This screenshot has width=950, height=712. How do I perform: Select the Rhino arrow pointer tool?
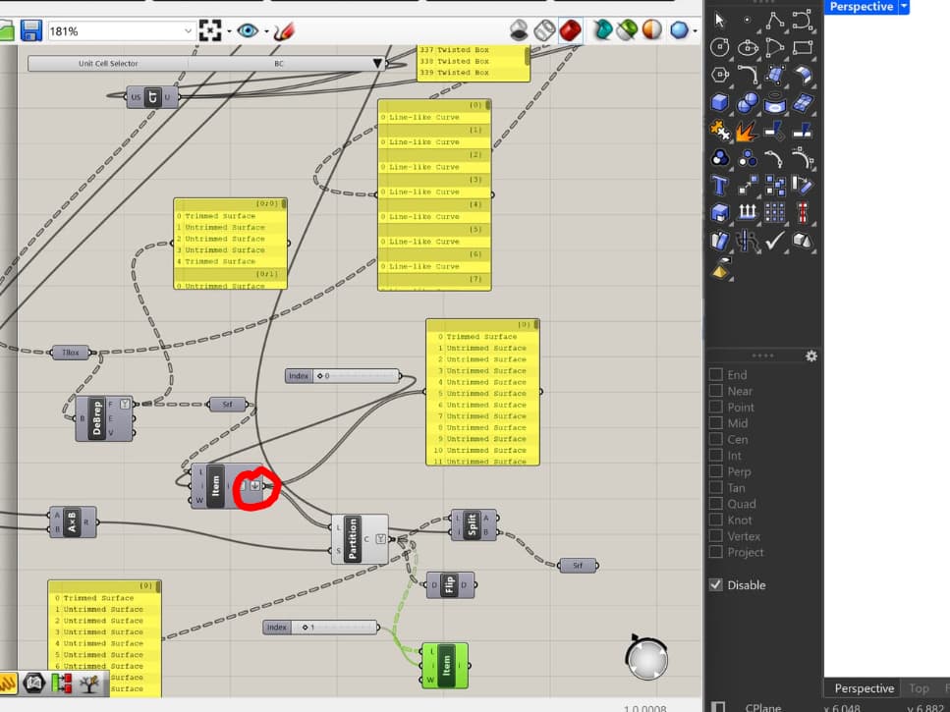[720, 20]
